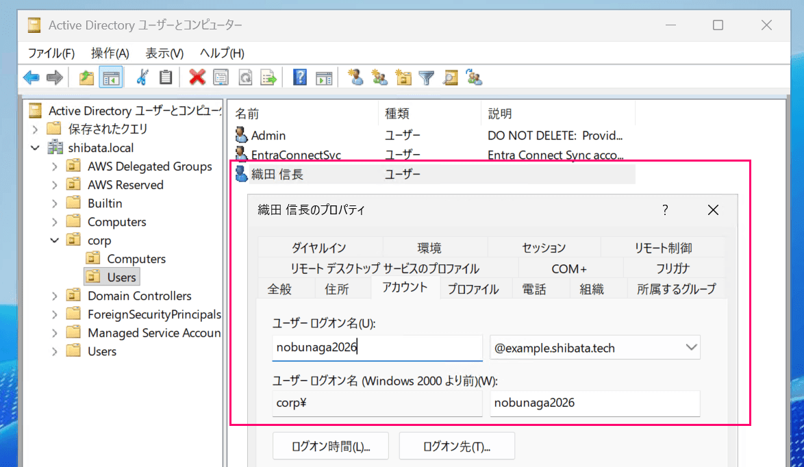Sort by the 説明 column header
The height and width of the screenshot is (467, 804).
coord(558,113)
